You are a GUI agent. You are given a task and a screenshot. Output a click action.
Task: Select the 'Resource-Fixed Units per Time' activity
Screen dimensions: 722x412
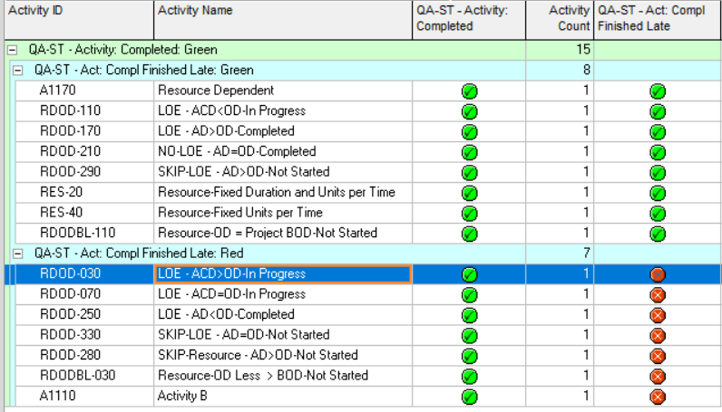tap(240, 213)
